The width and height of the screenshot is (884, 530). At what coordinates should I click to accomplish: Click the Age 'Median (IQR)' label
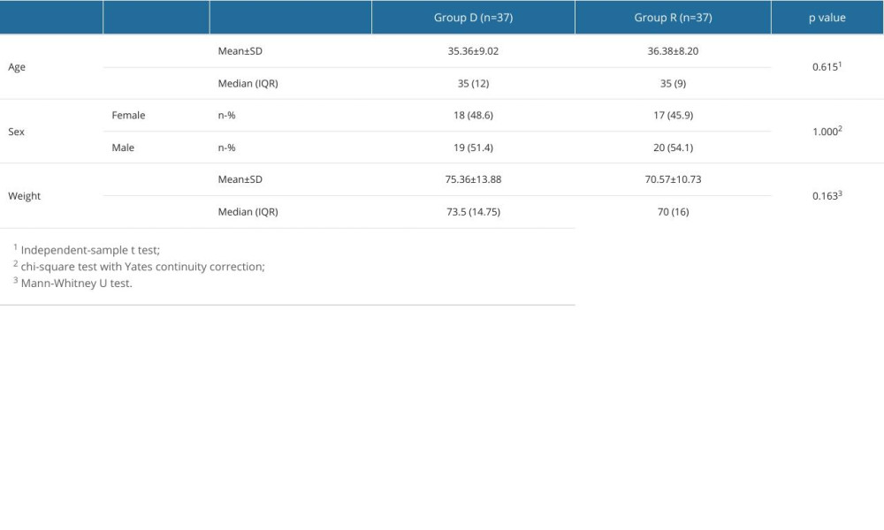click(248, 83)
